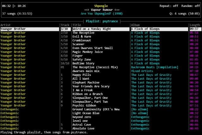The image size is (202, 135).
Task: Click 'Entheogenic' album beside beyond zero
Action: click(x=140, y=117)
